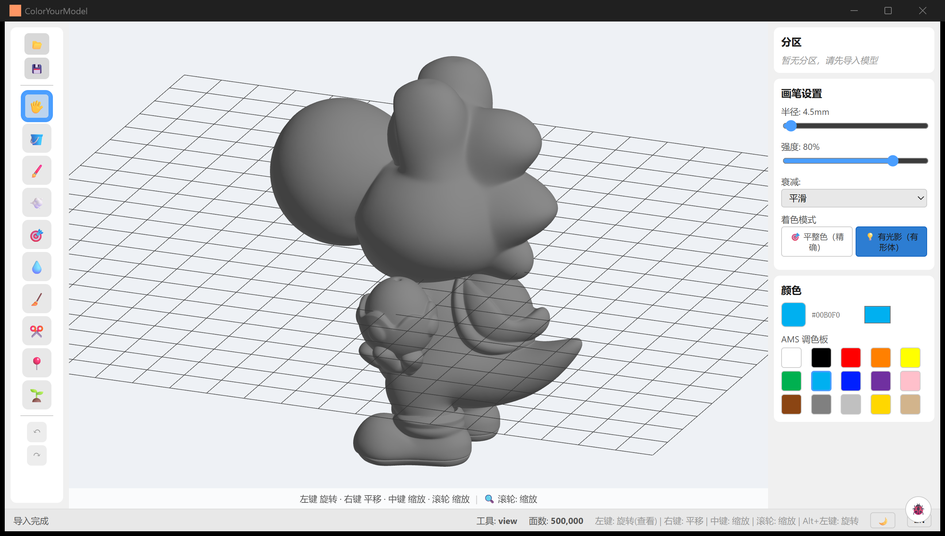Select the dartboard target tool
Viewport: 945px width, 536px height.
37,235
